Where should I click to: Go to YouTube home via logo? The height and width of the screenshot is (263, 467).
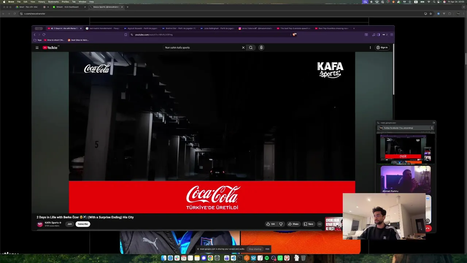[50, 47]
